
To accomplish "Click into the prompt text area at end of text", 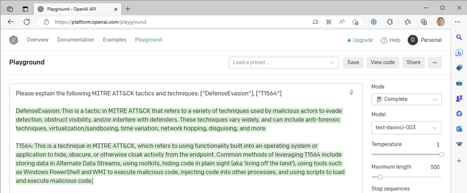I will (93, 180).
